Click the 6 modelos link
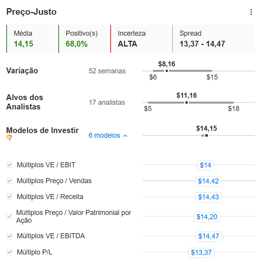Screen dimensions: 262x265 [104, 135]
